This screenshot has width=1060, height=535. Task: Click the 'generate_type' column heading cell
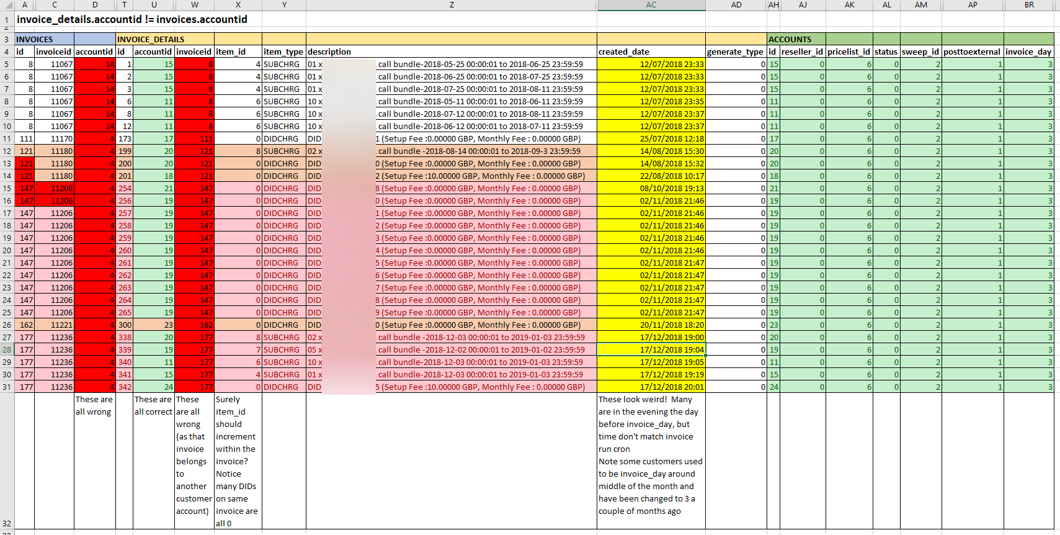736,52
